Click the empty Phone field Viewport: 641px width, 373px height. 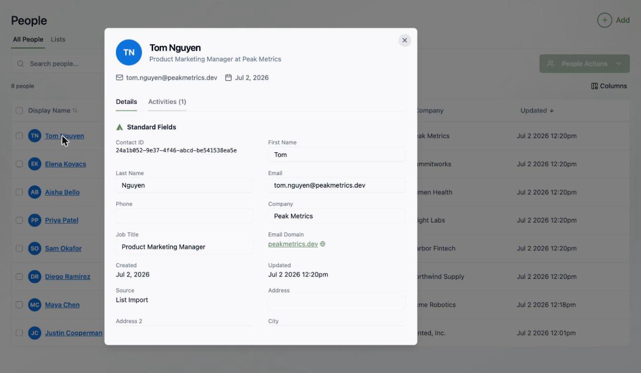click(185, 216)
